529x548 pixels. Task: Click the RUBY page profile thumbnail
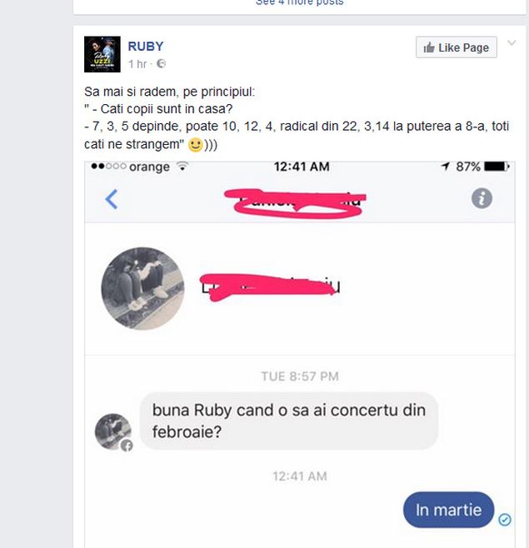pyautogui.click(x=102, y=54)
